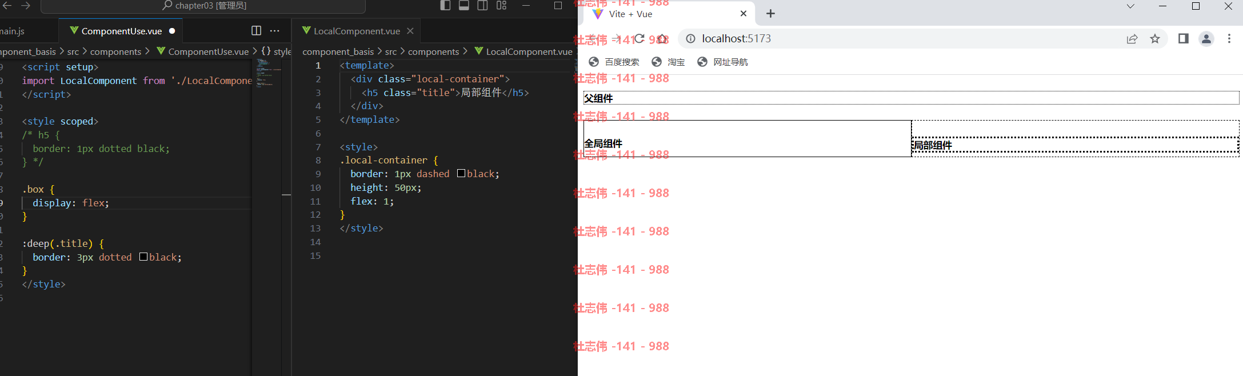Open a new browser tab
The image size is (1243, 376).
[x=770, y=14]
